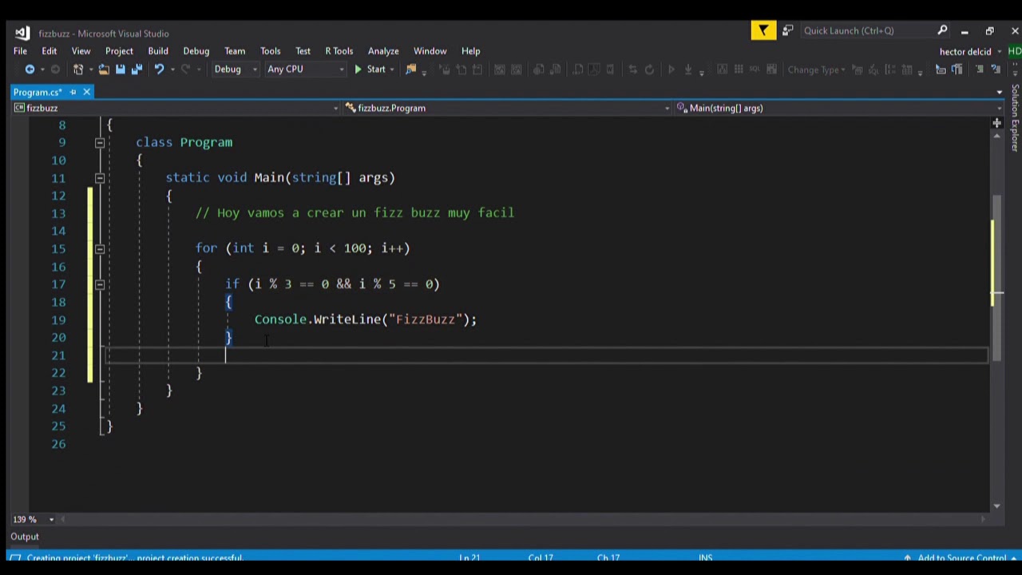Click the refresh circular arrow toolbar icon
Viewport: 1022px width, 575px height.
pyautogui.click(x=649, y=69)
